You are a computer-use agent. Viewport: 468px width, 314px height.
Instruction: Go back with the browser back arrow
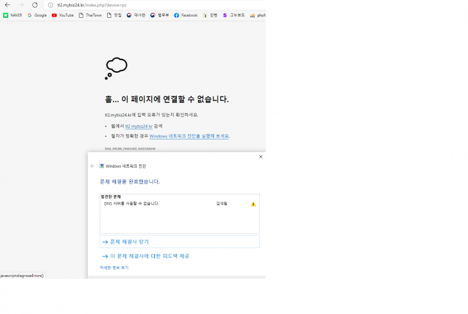[x=8, y=4]
